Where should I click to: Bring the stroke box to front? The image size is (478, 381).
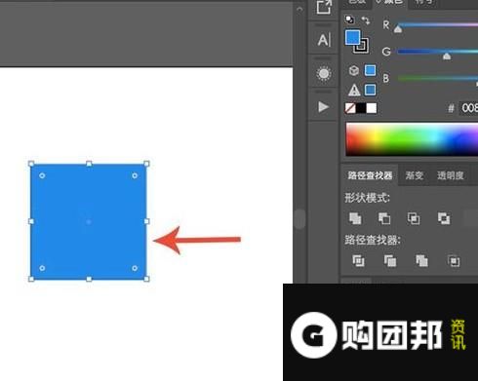coord(362,46)
